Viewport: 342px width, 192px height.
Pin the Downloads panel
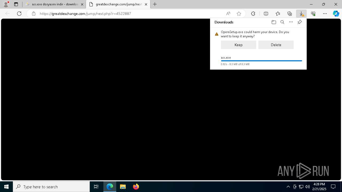(300, 22)
